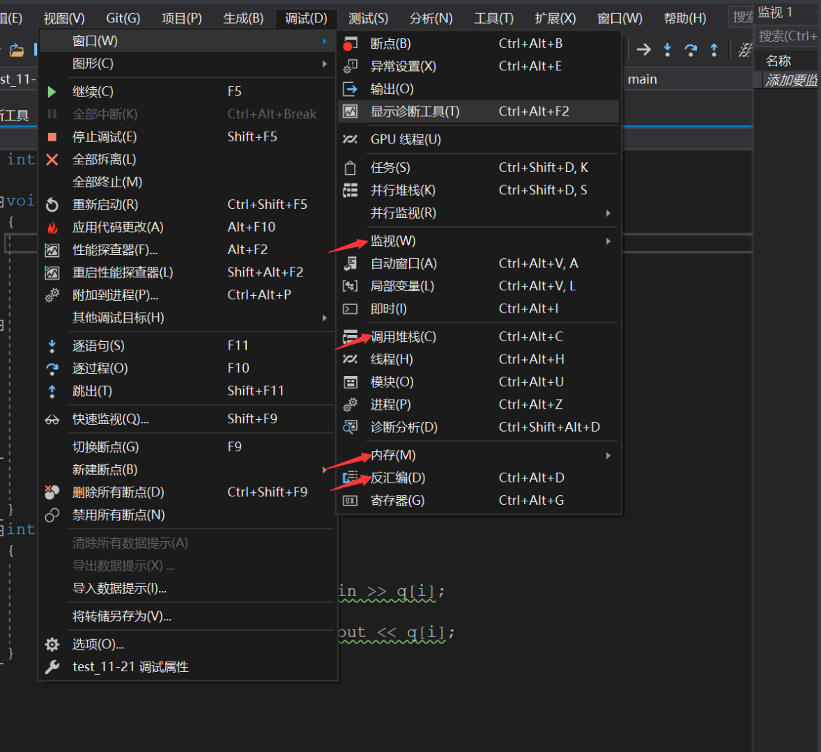
Task: Select Autos (自动窗口) menu entry
Action: pos(479,264)
